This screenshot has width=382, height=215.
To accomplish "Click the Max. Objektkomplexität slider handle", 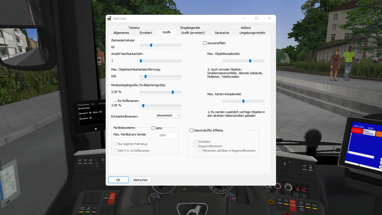I will click(250, 61).
